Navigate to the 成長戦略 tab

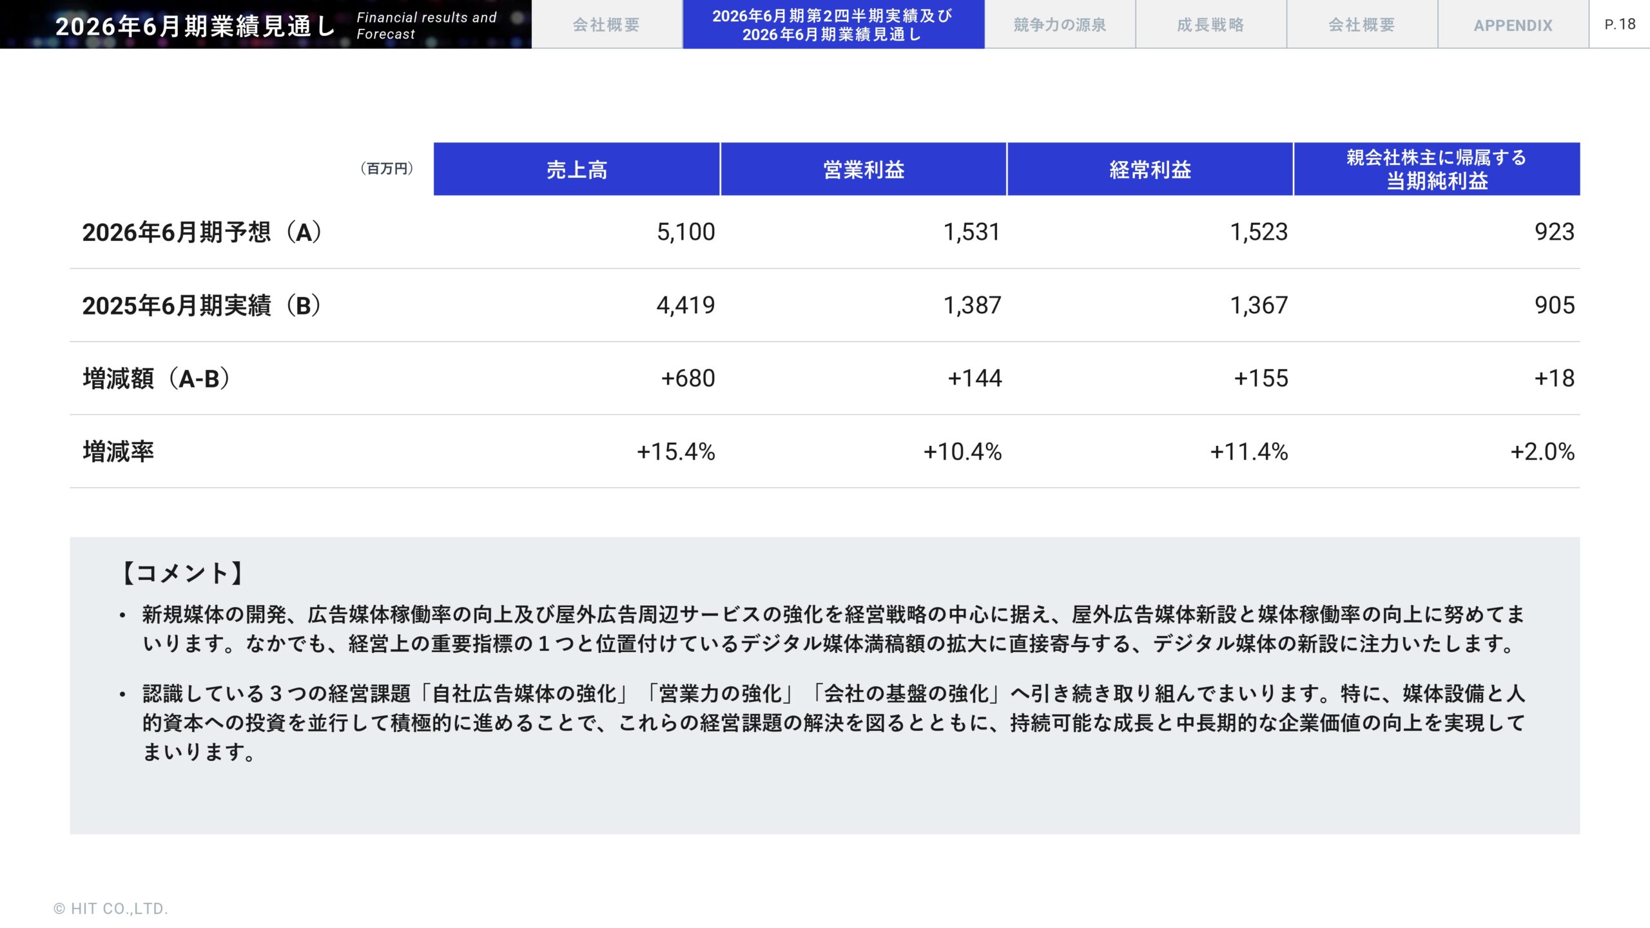pos(1209,25)
